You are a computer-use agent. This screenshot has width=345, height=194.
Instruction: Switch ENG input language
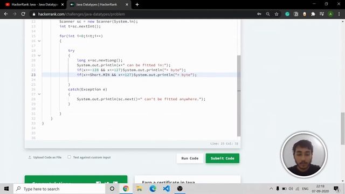(x=305, y=189)
